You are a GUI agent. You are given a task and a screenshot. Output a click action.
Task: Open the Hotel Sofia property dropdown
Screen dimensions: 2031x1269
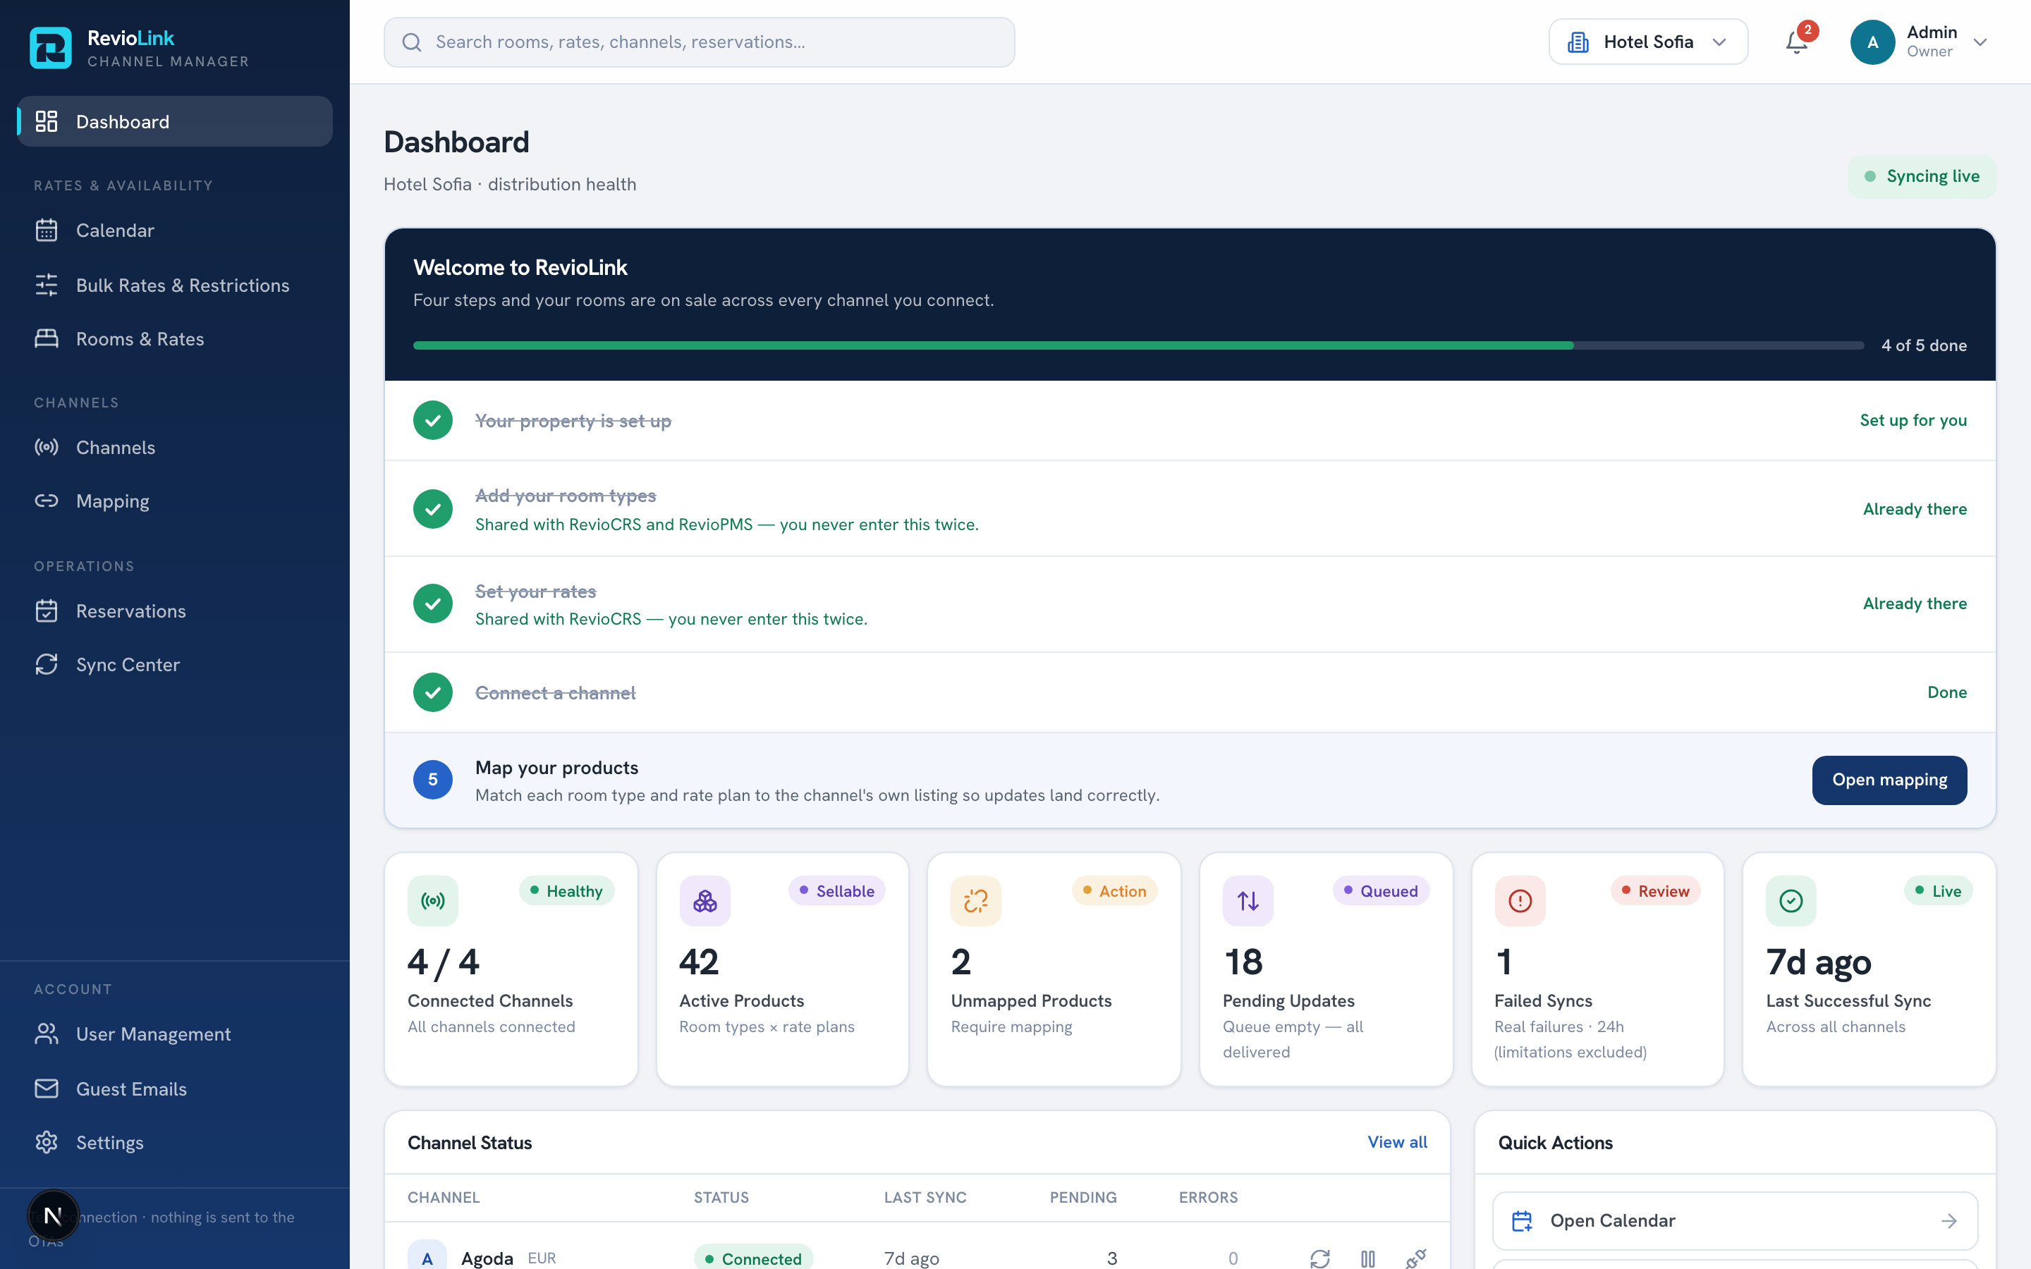click(1647, 42)
